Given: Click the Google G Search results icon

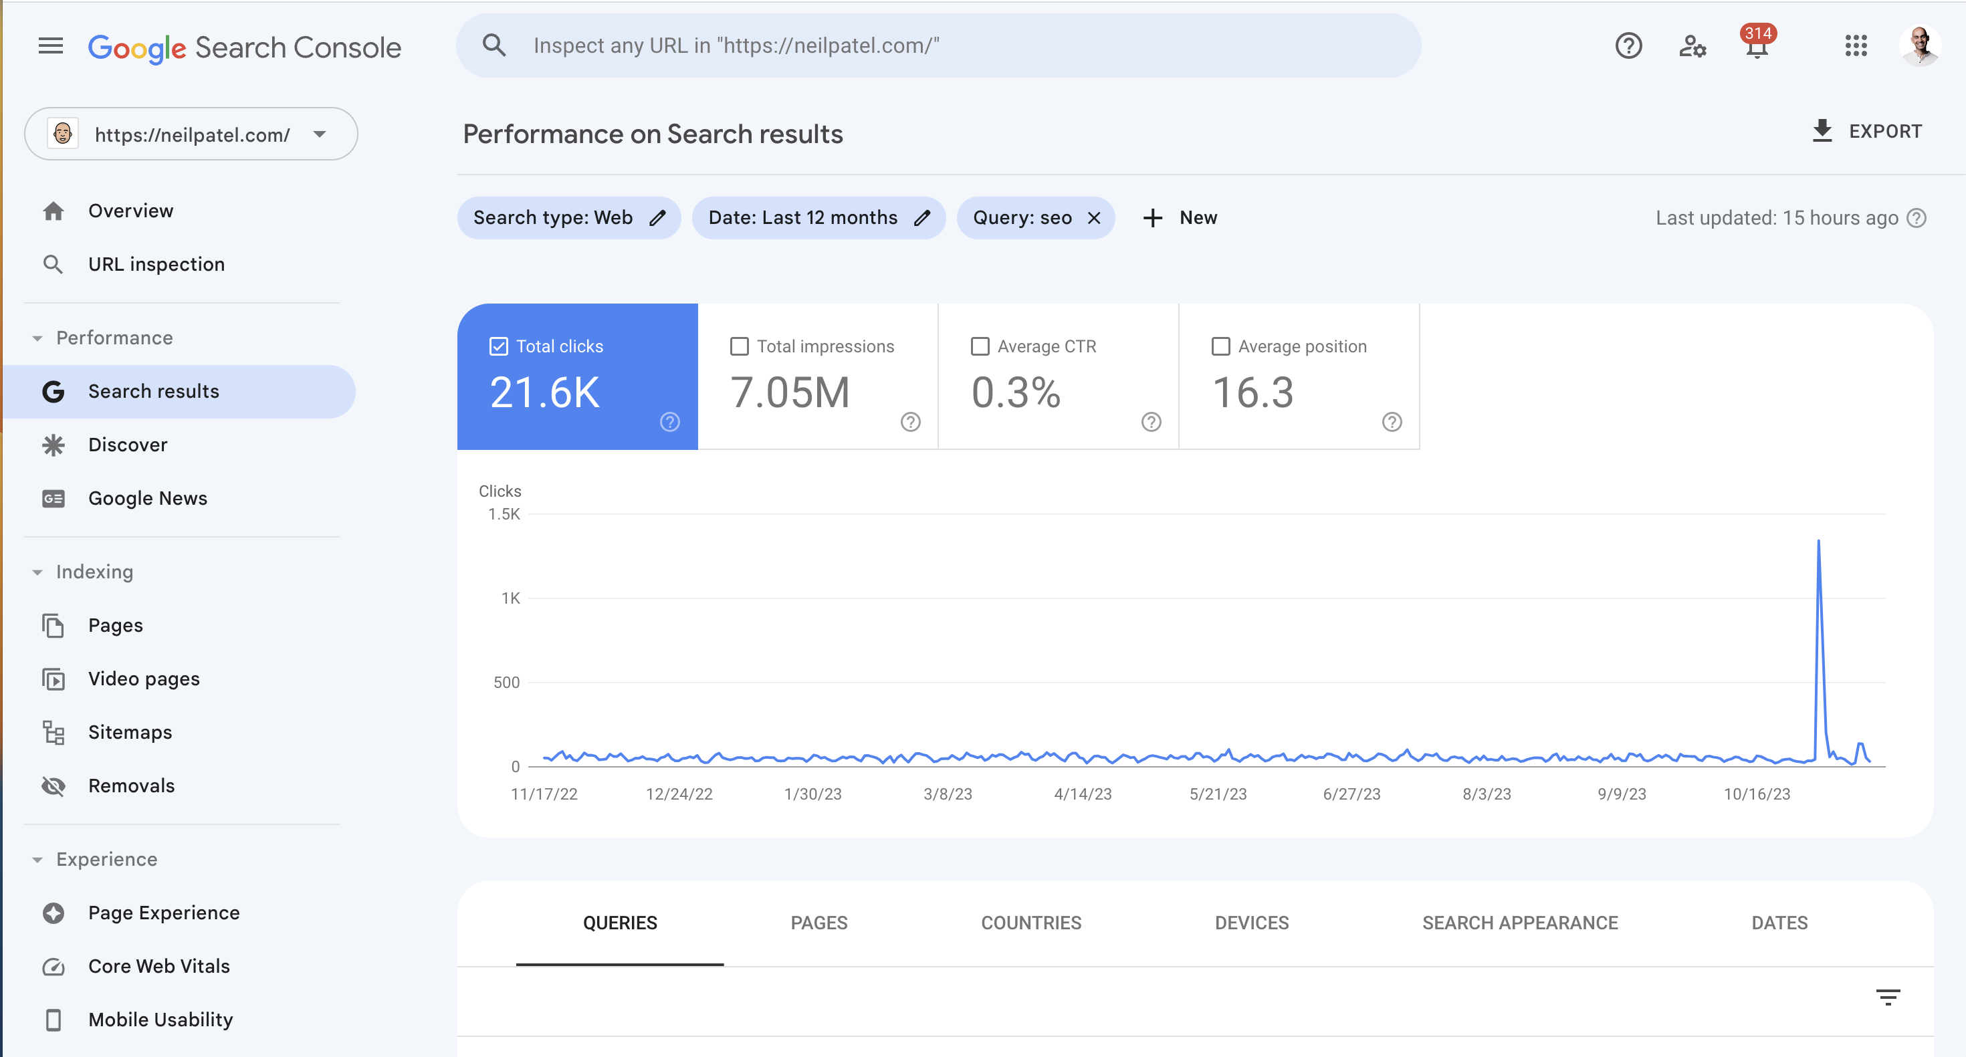Looking at the screenshot, I should tap(53, 392).
